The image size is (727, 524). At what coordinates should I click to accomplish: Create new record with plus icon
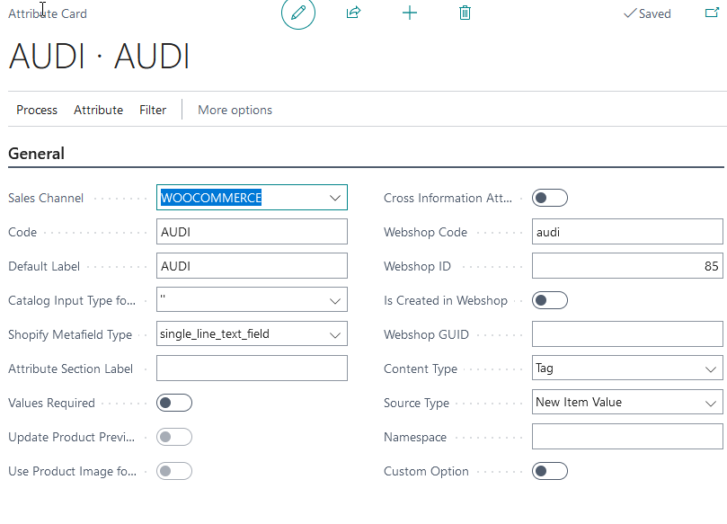click(x=410, y=13)
